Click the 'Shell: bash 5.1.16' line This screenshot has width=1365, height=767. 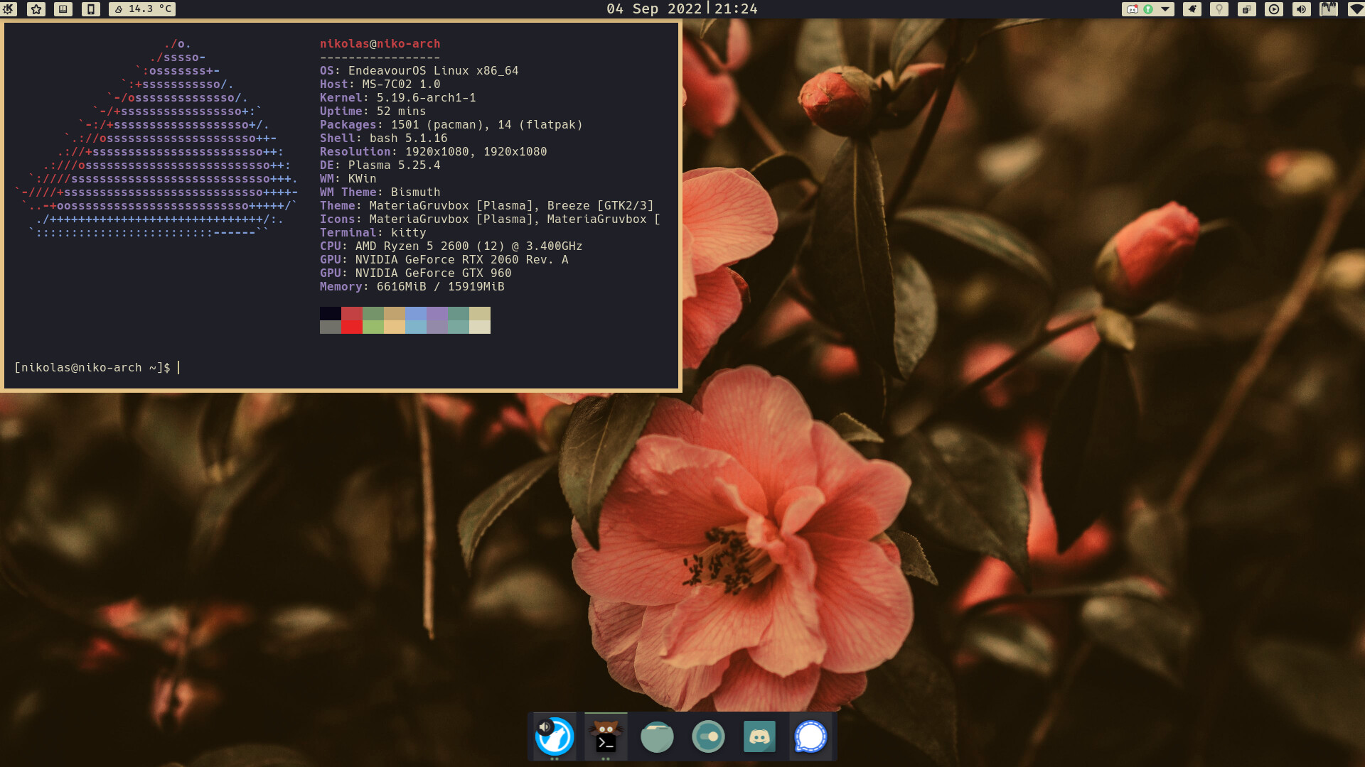(x=383, y=138)
